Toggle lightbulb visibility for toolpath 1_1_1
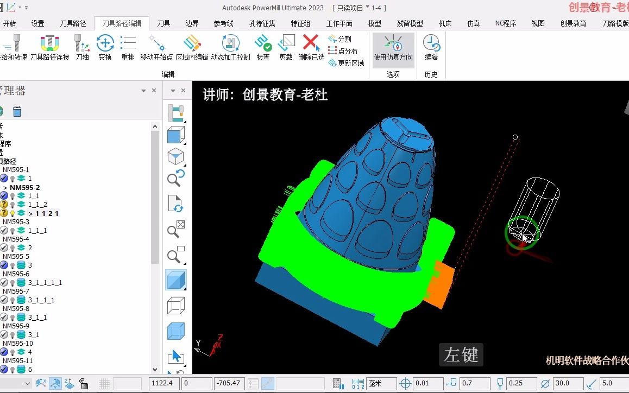 click(x=12, y=231)
